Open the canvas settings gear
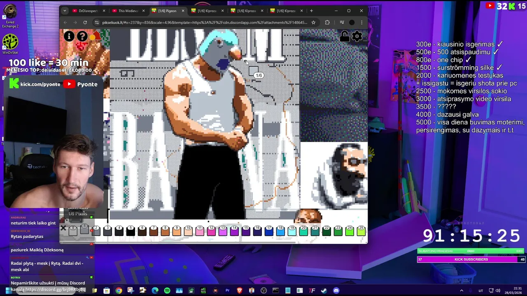This screenshot has width=527, height=296. click(x=357, y=36)
